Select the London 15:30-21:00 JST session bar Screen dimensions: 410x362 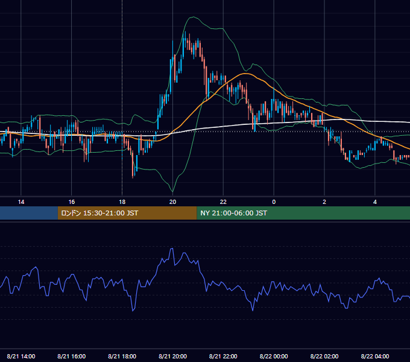tap(127, 213)
